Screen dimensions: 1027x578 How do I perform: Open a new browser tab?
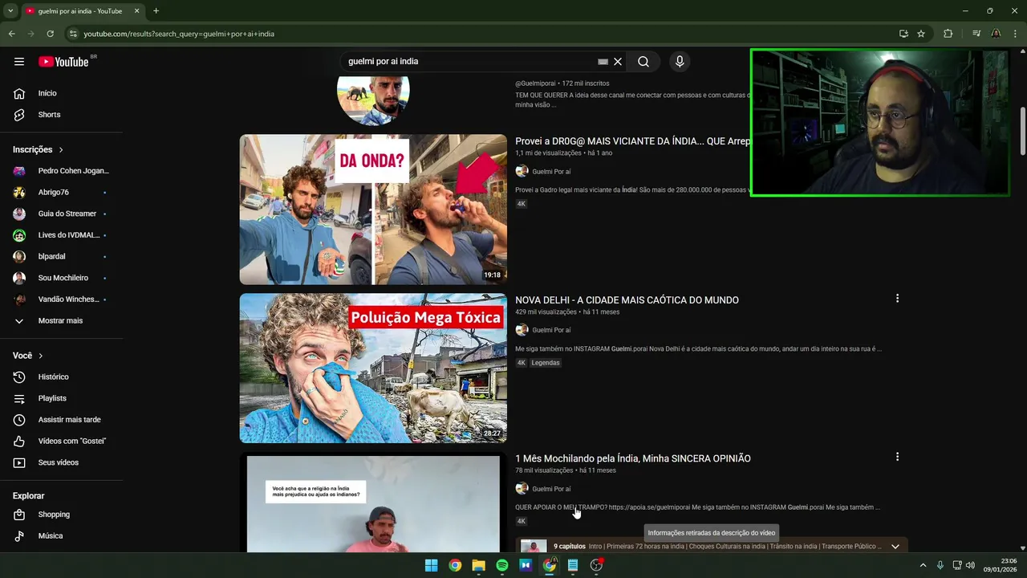(x=156, y=11)
